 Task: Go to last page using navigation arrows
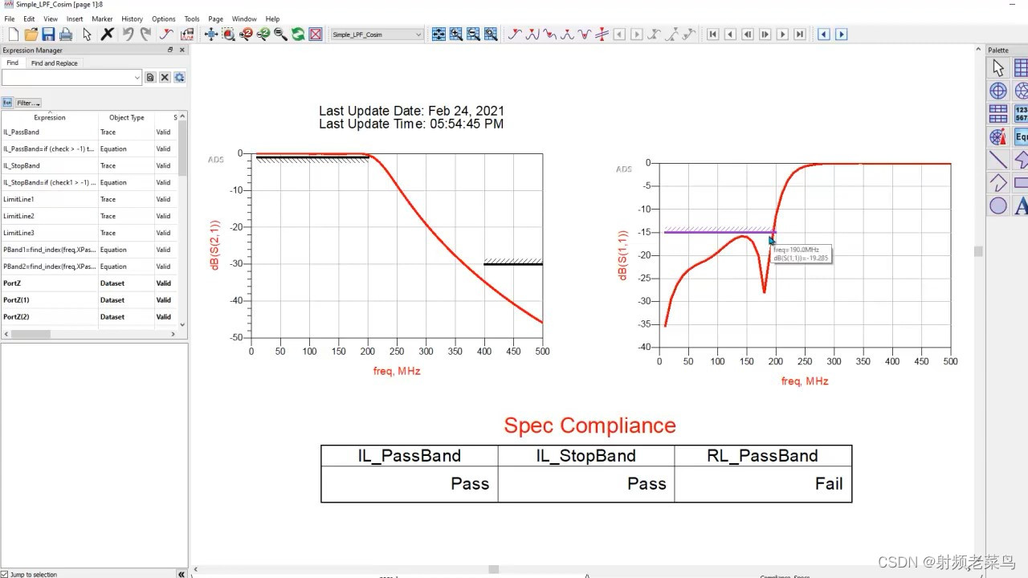[799, 34]
